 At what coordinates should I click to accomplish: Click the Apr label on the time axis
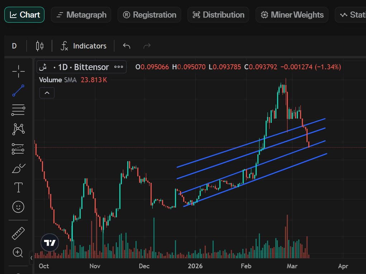[343, 266]
